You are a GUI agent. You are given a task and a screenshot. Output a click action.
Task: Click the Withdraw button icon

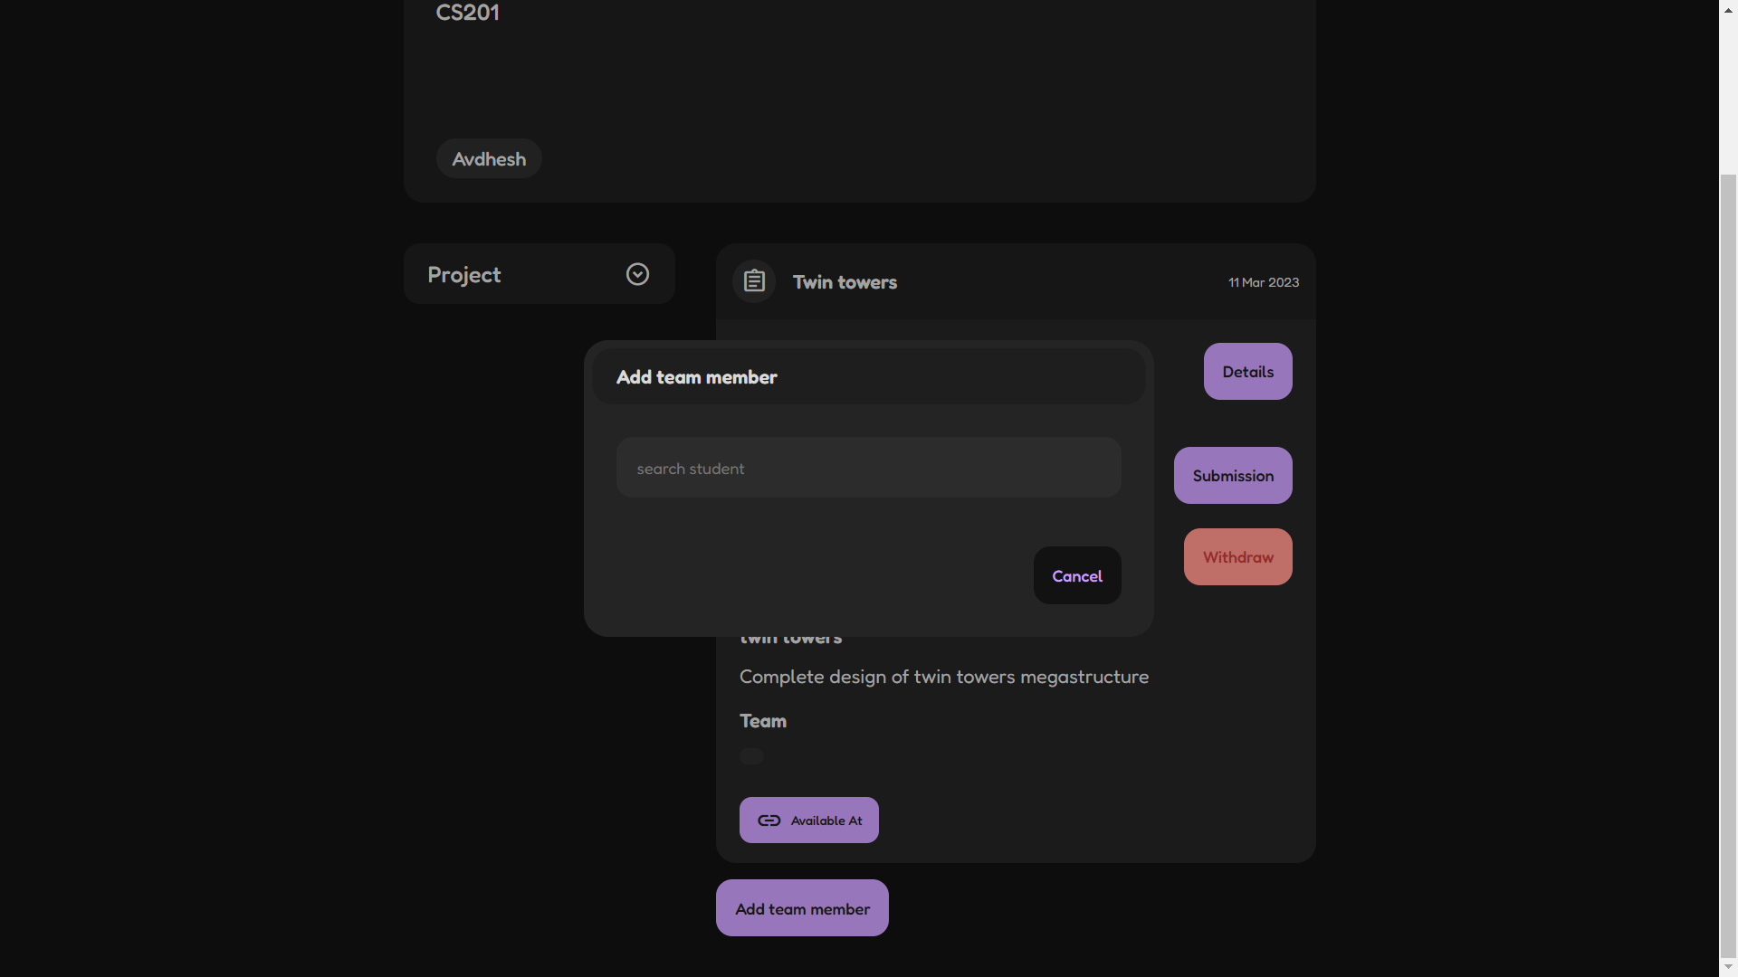click(1237, 556)
